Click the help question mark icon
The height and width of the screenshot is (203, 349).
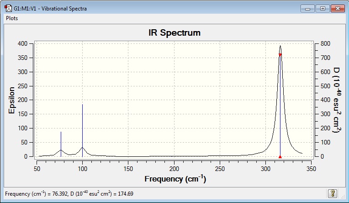(332, 193)
